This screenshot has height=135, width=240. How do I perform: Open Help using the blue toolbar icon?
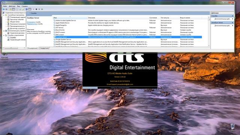tap(27, 9)
